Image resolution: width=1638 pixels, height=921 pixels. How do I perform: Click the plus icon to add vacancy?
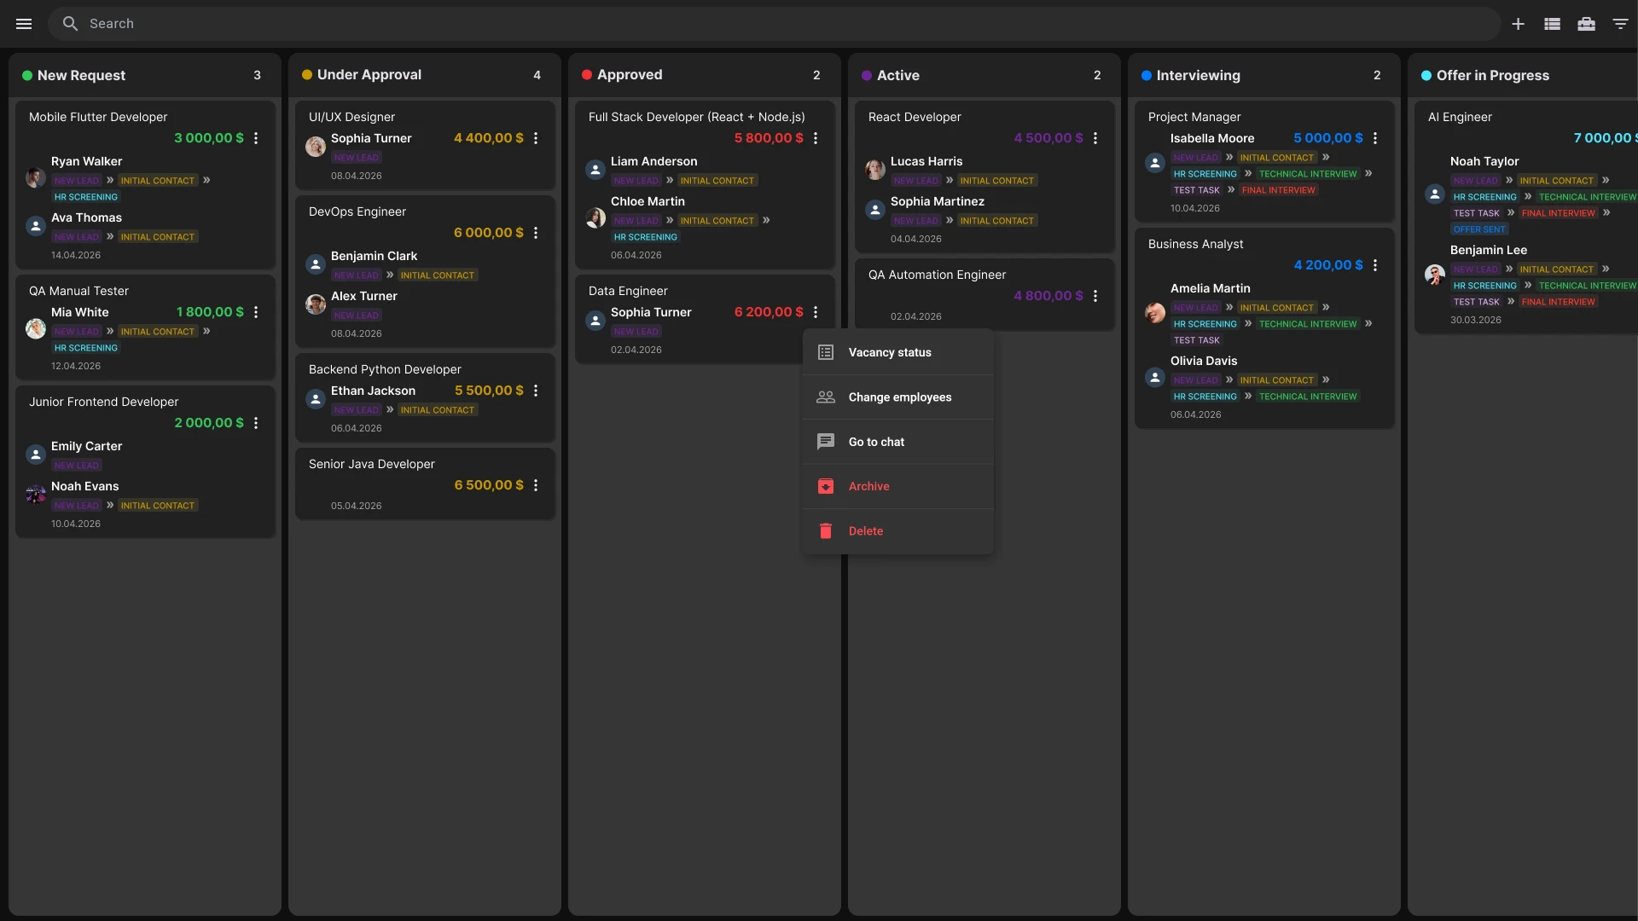click(1518, 24)
